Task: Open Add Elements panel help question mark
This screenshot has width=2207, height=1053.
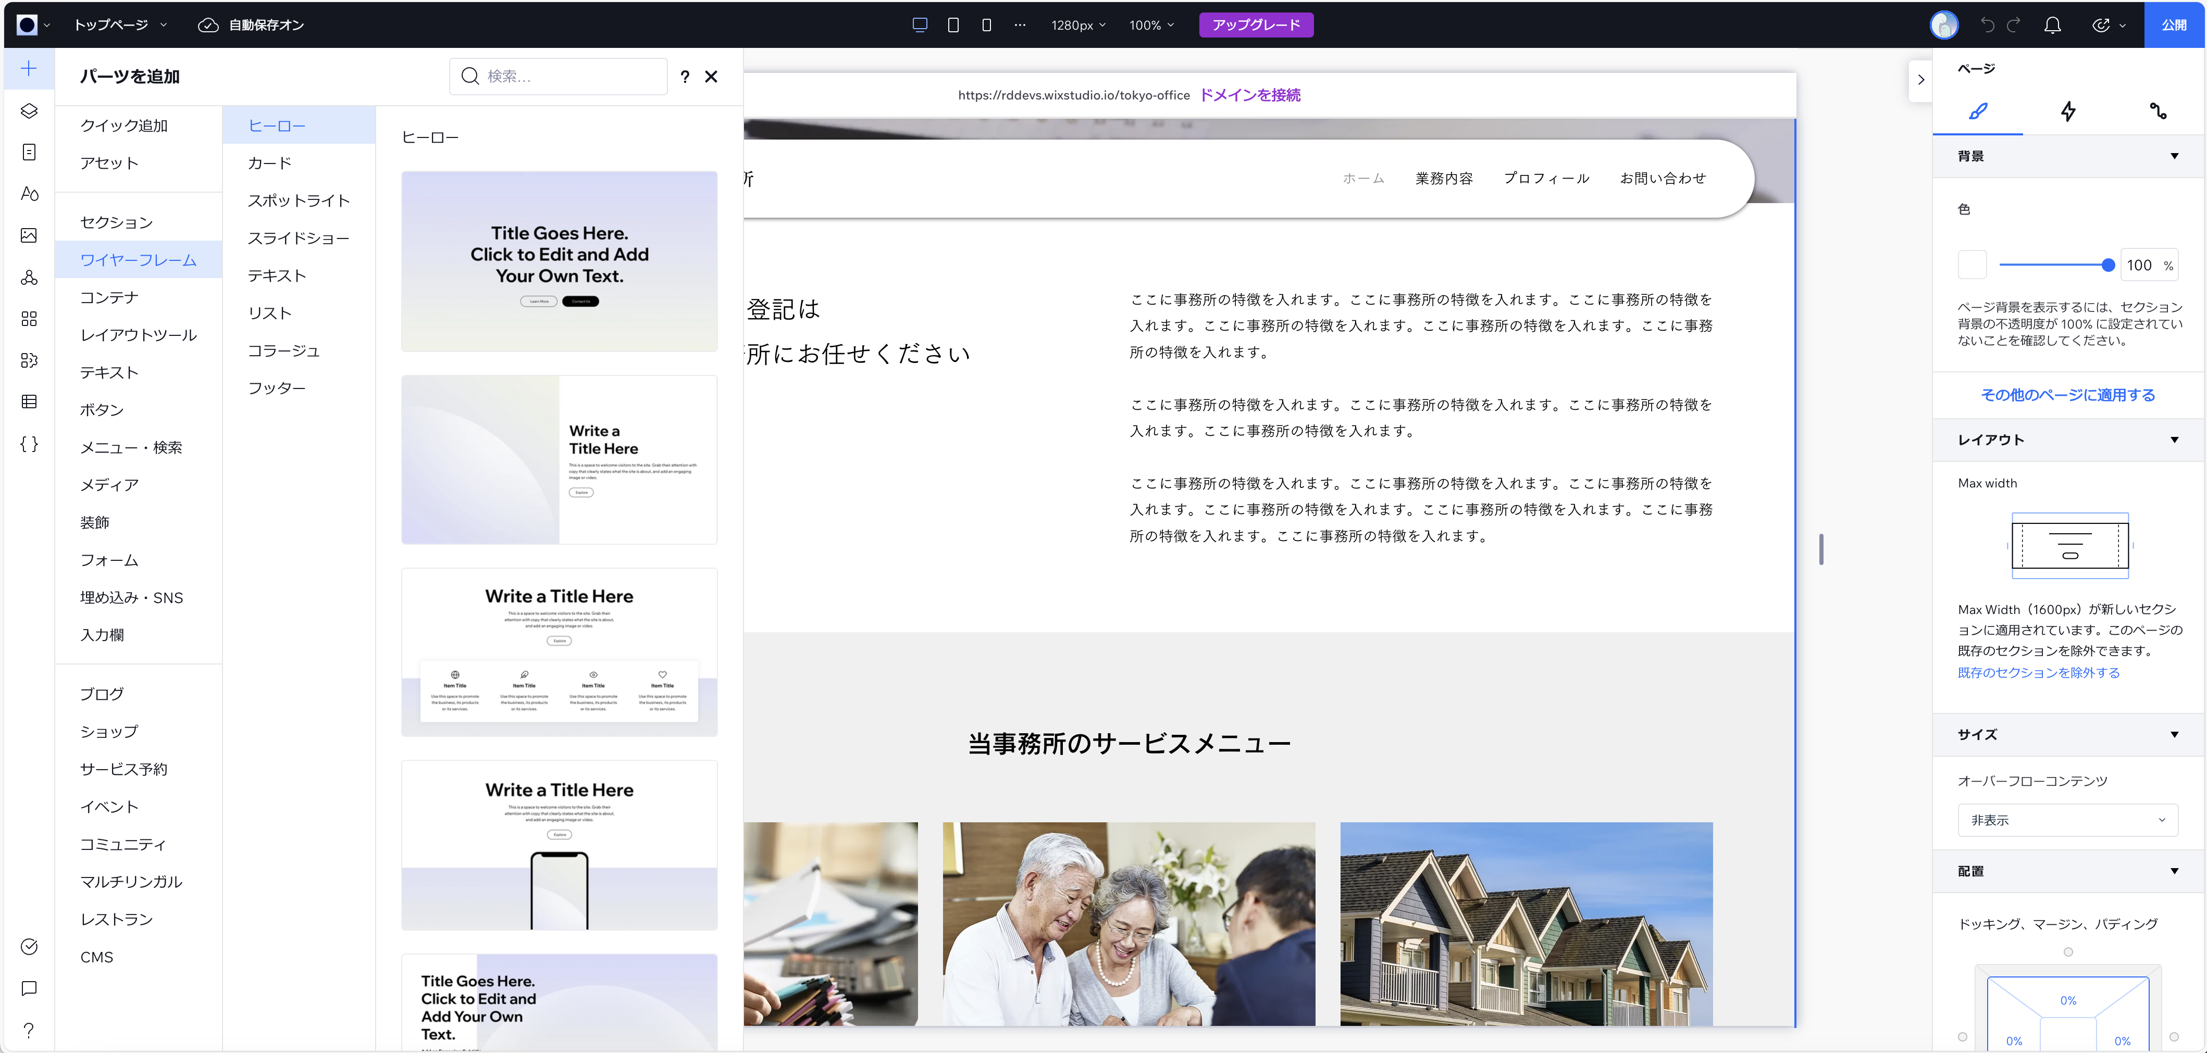Action: pos(685,76)
